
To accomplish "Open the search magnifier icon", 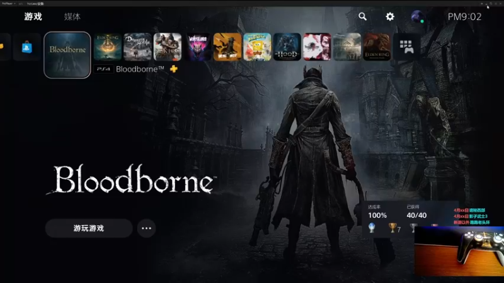I will click(363, 16).
